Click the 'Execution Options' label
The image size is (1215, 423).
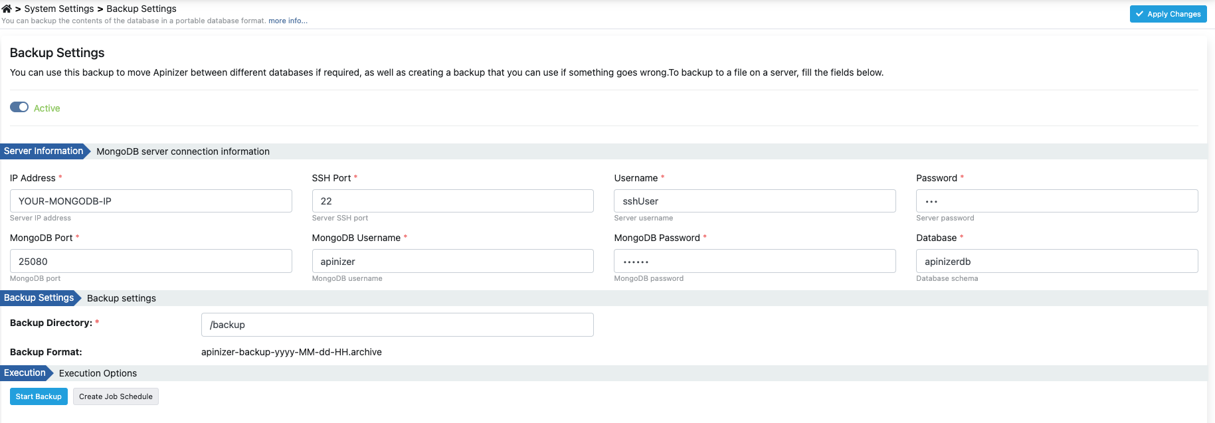pos(98,373)
